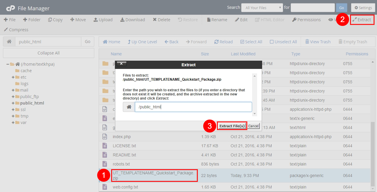The width and height of the screenshot is (377, 192).
Task: Cancel the Extract dialog
Action: tap(253, 126)
